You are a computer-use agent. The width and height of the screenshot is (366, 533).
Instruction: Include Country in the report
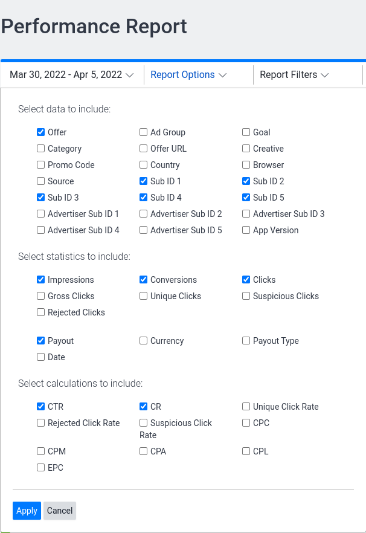(x=144, y=165)
